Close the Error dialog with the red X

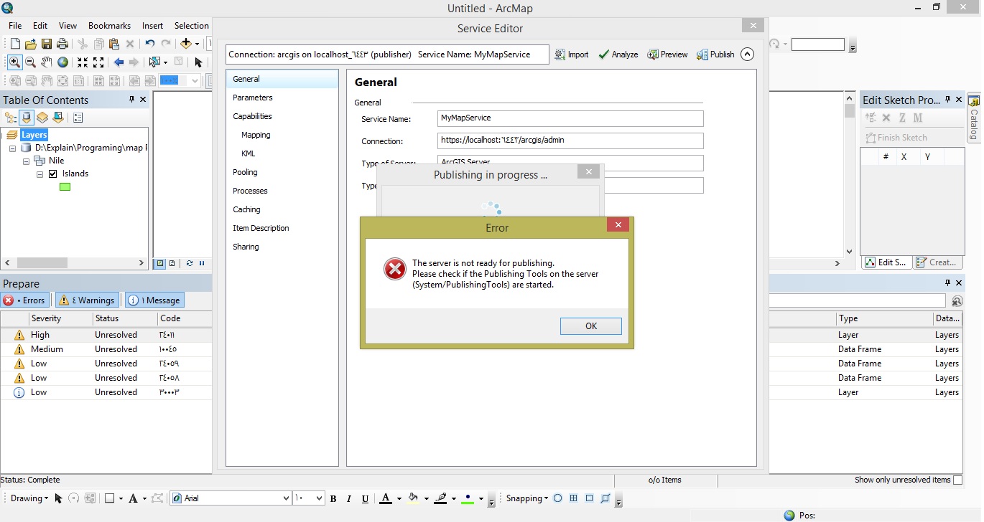coord(618,225)
